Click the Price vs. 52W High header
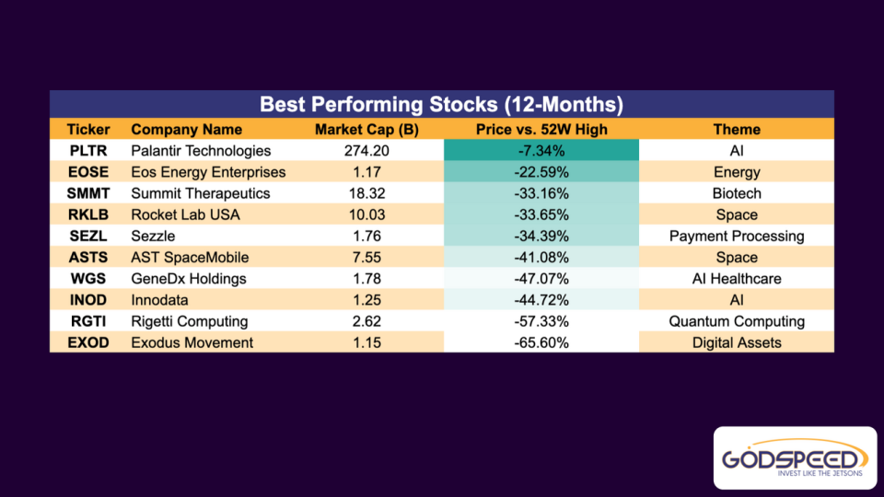Image resolution: width=884 pixels, height=497 pixels. tap(541, 130)
